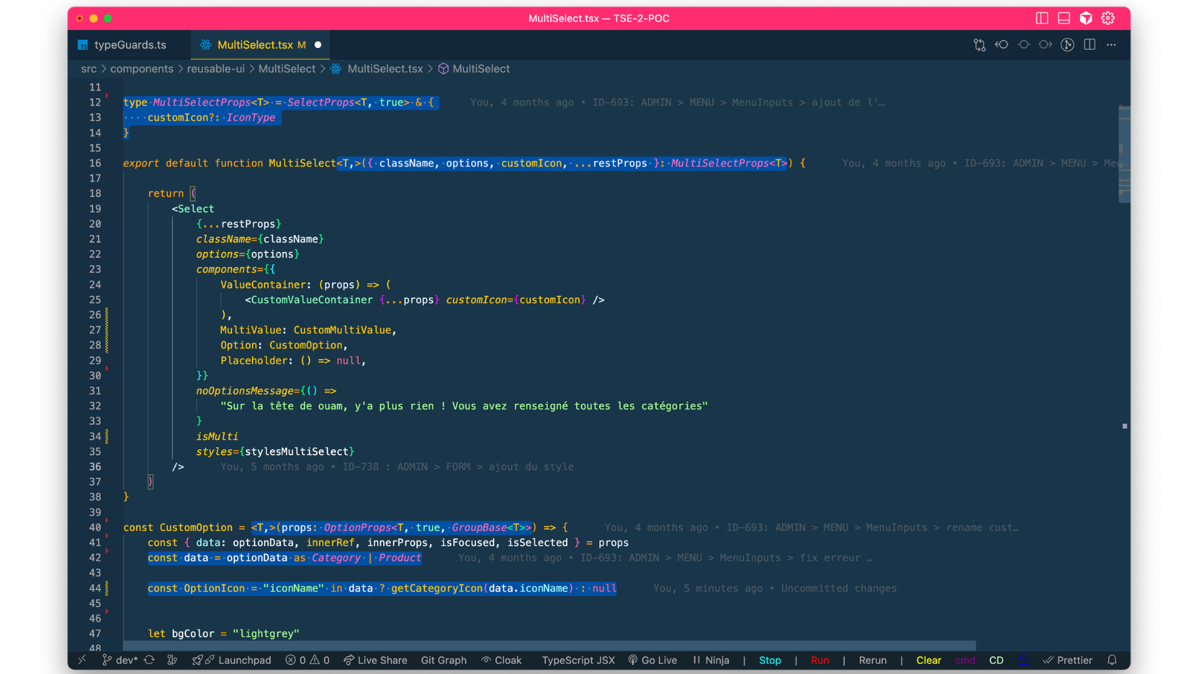
Task: Toggle primary sidebar visibility
Action: point(1042,18)
